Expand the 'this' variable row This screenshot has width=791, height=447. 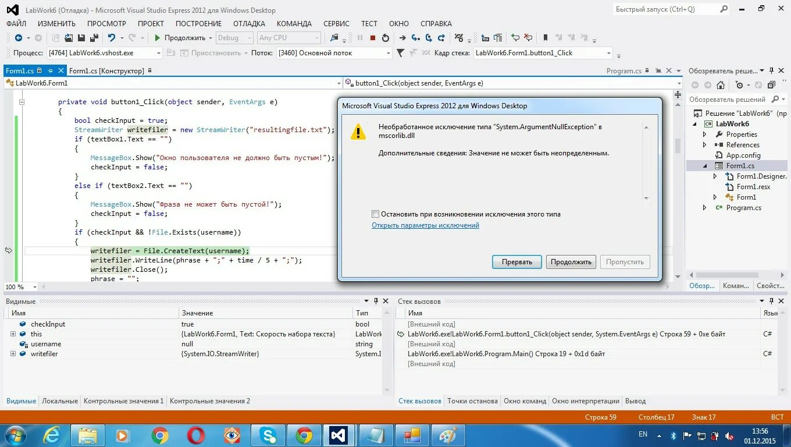pyautogui.click(x=13, y=334)
